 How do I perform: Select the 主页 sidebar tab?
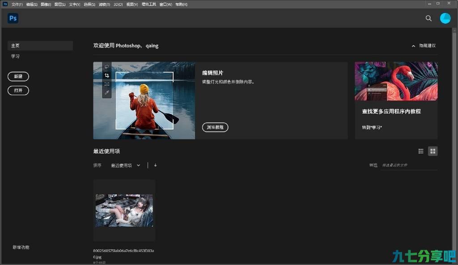pos(40,46)
